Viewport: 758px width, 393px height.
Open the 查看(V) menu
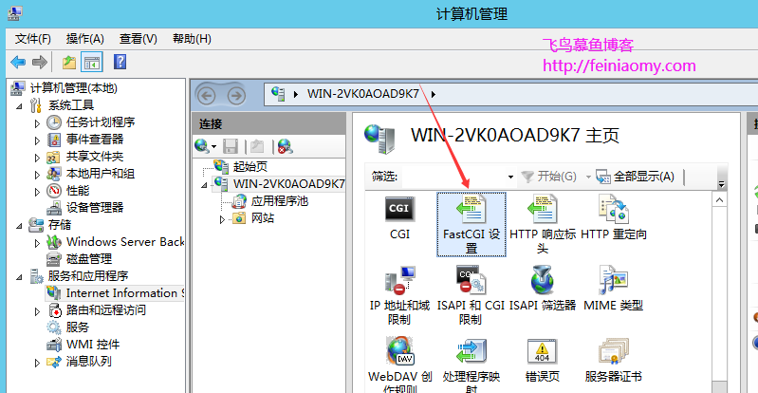click(139, 39)
